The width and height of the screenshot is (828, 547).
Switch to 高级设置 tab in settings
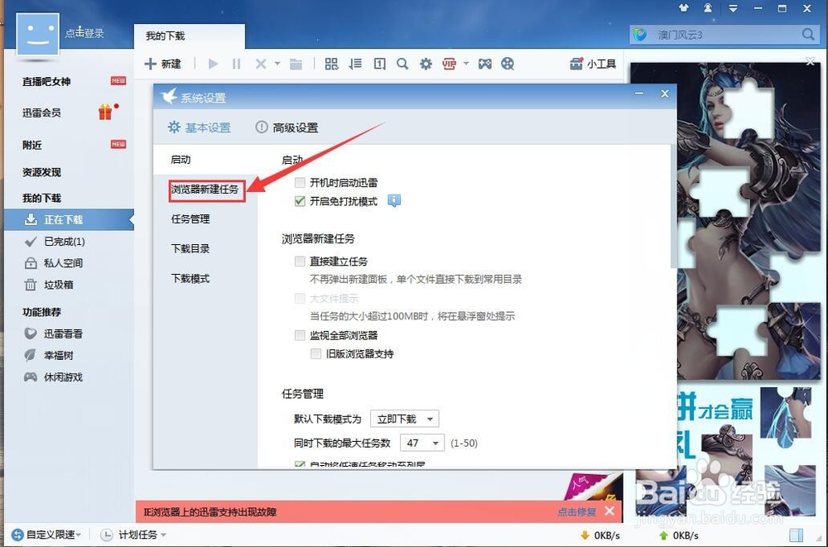(286, 127)
